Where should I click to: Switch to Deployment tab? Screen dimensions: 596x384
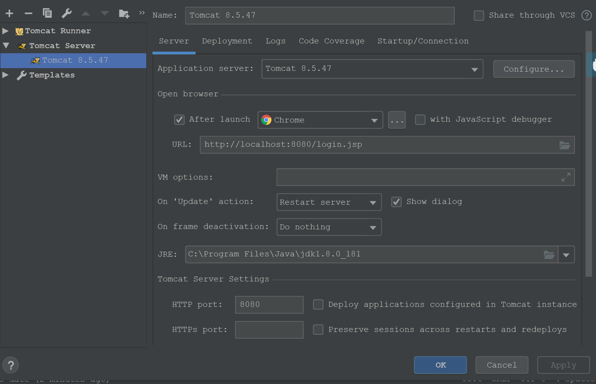point(227,41)
